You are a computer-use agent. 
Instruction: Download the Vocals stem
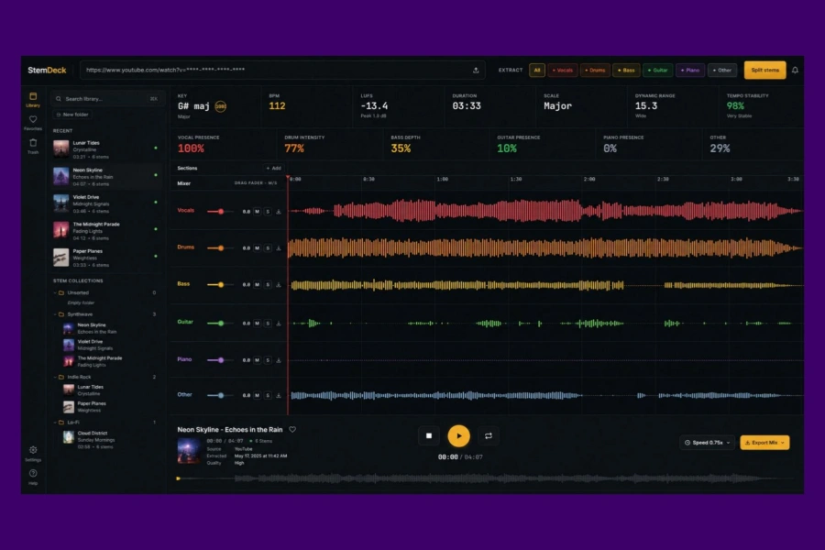[279, 212]
